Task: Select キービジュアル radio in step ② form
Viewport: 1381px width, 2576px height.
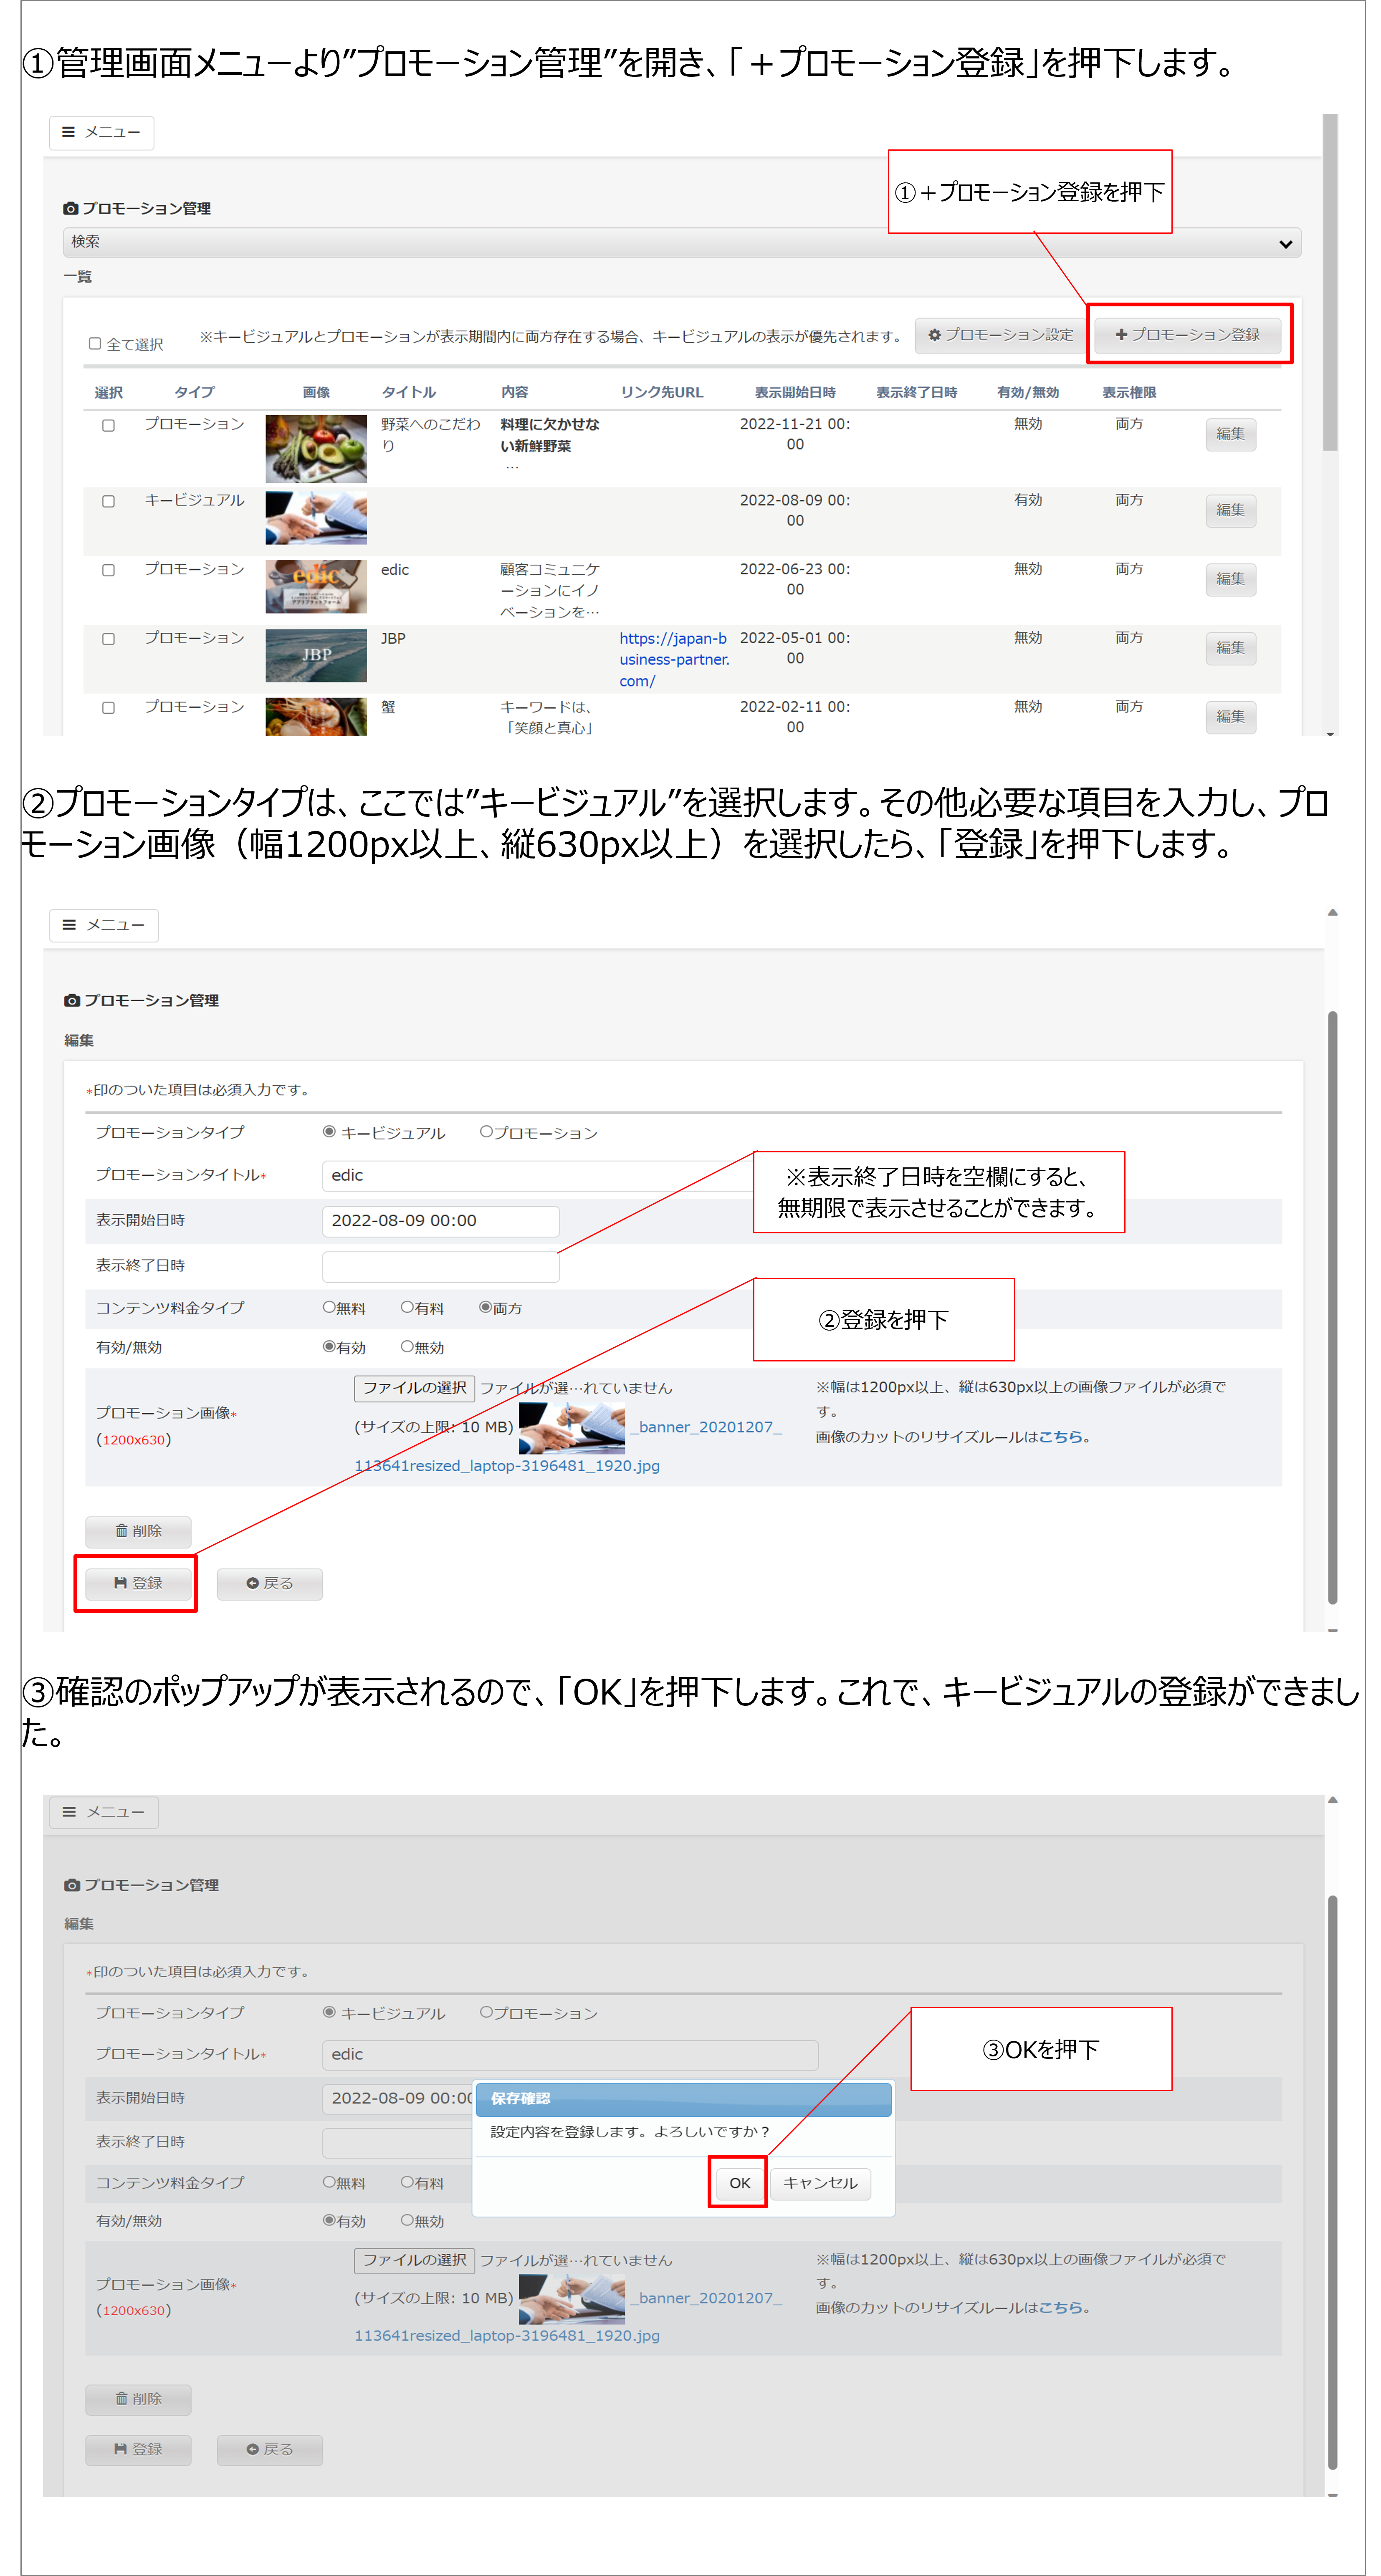Action: pyautogui.click(x=329, y=1132)
